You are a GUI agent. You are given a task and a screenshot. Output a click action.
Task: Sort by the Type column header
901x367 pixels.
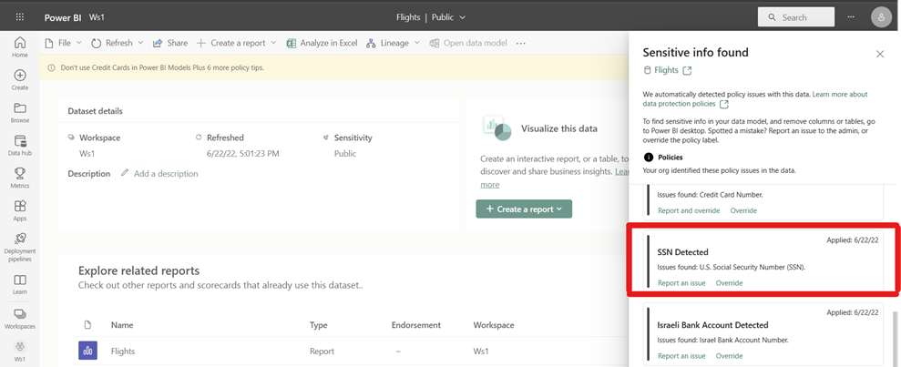[x=319, y=325]
